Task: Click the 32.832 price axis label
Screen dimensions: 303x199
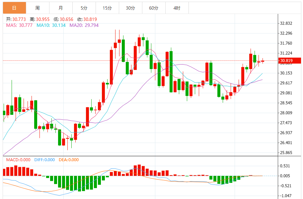Action: coord(286,23)
